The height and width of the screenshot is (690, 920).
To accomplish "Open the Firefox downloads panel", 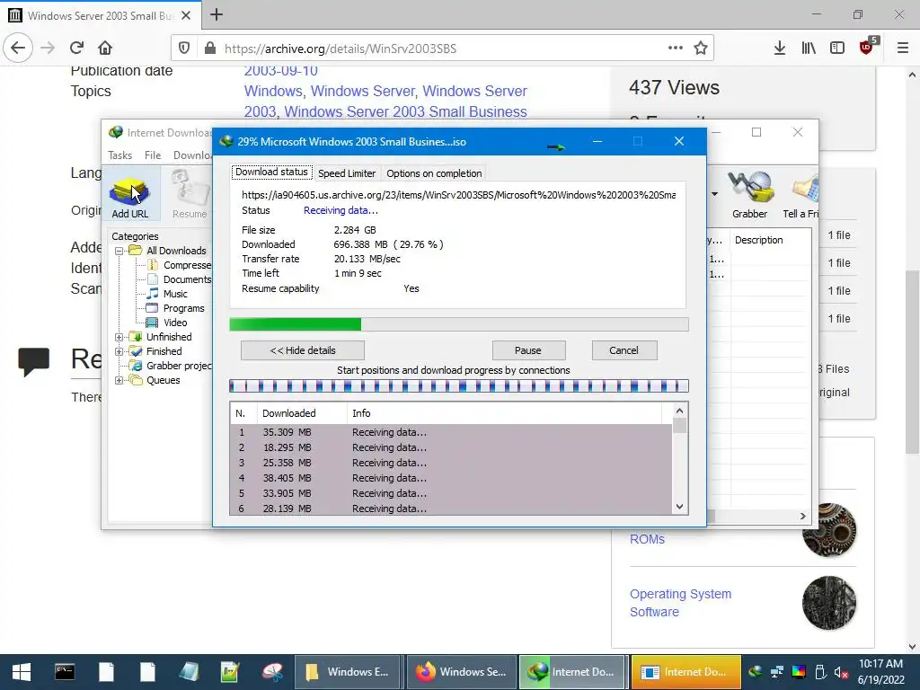I will 779,49.
